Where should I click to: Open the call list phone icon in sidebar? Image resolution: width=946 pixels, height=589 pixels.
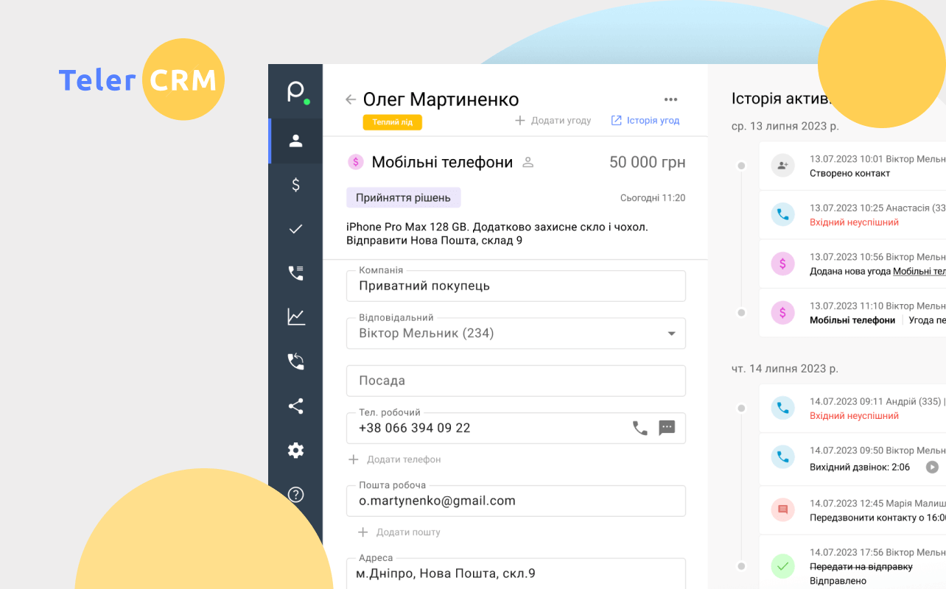click(295, 273)
